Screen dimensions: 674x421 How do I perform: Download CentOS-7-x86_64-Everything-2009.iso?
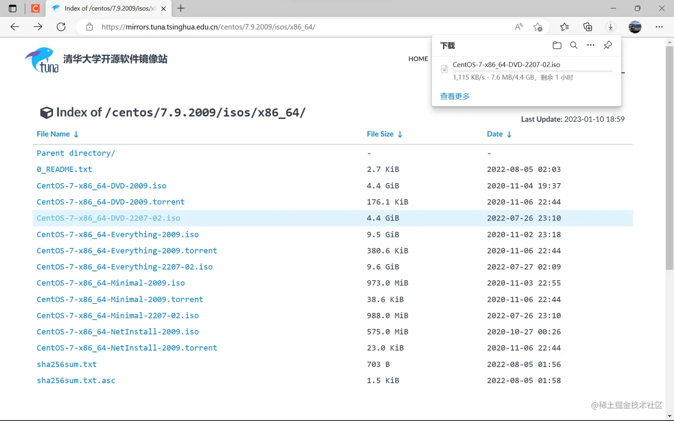click(118, 234)
